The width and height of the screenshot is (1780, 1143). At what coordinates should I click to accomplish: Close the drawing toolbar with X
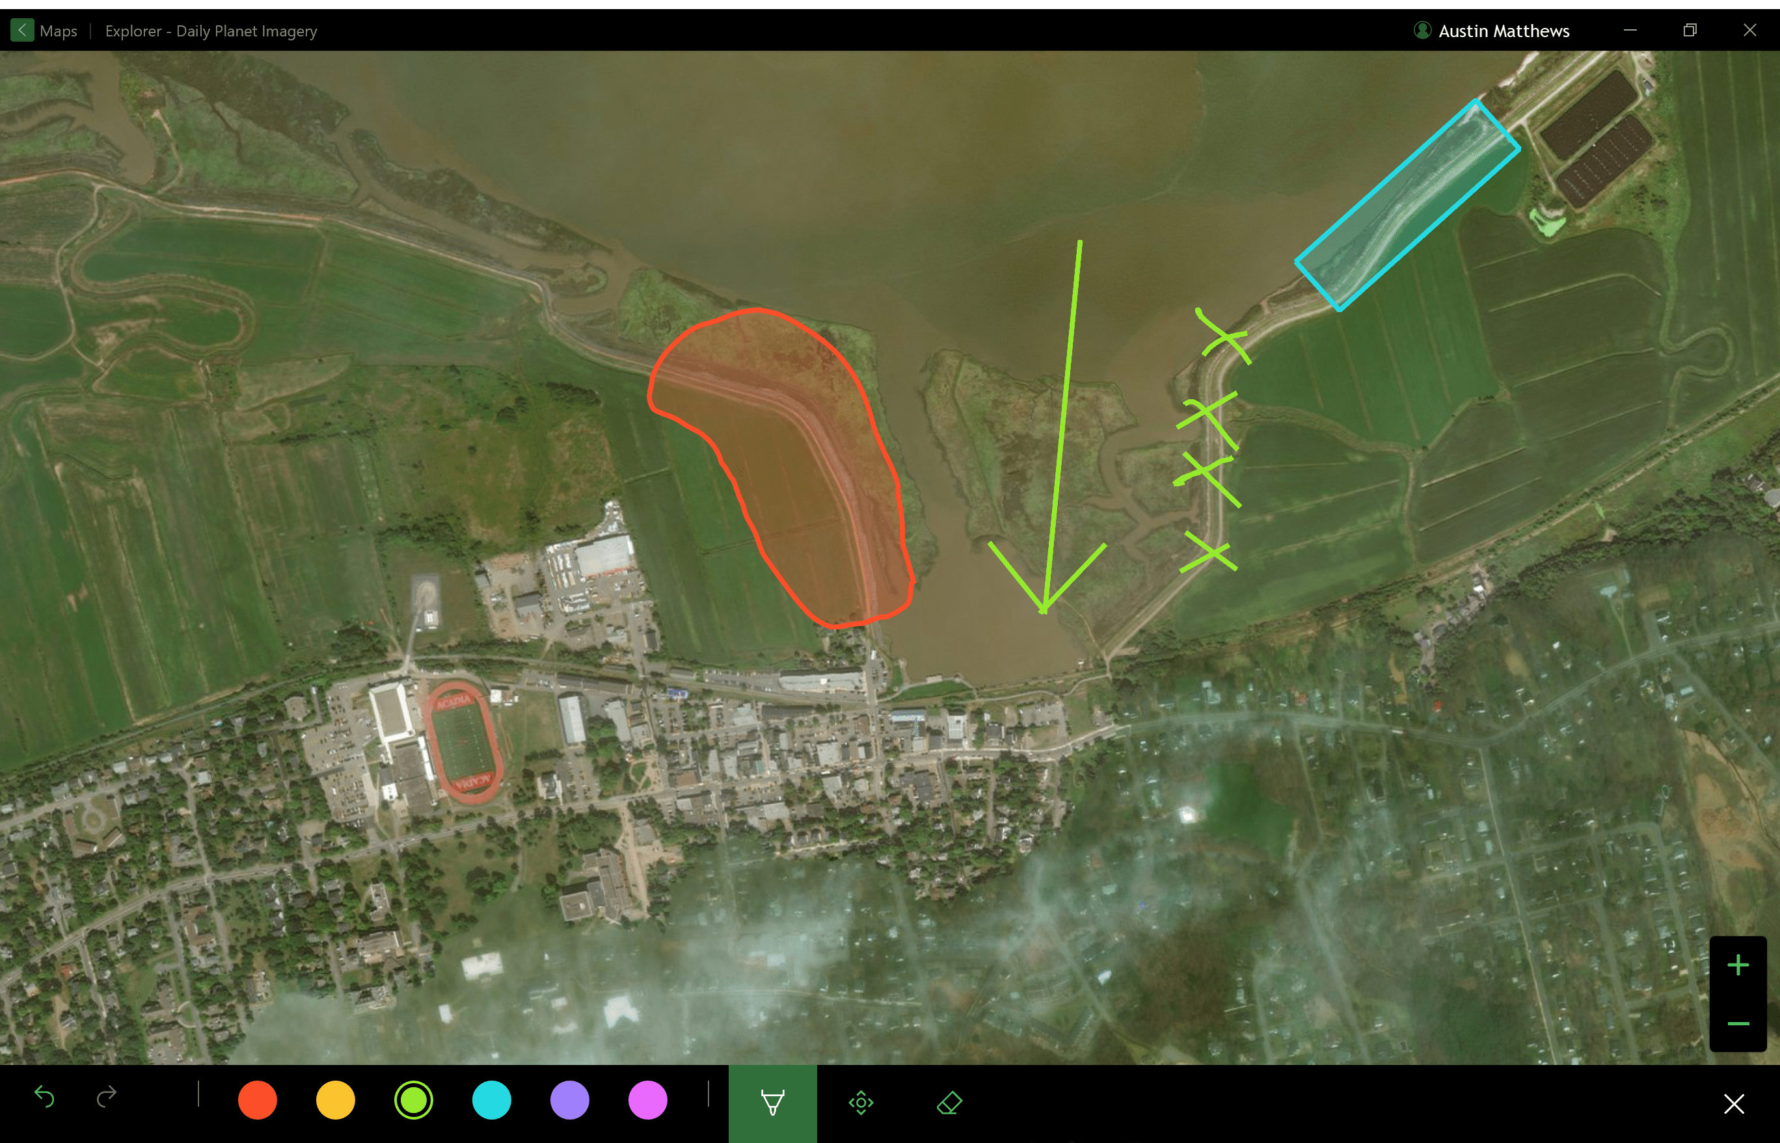click(x=1733, y=1103)
